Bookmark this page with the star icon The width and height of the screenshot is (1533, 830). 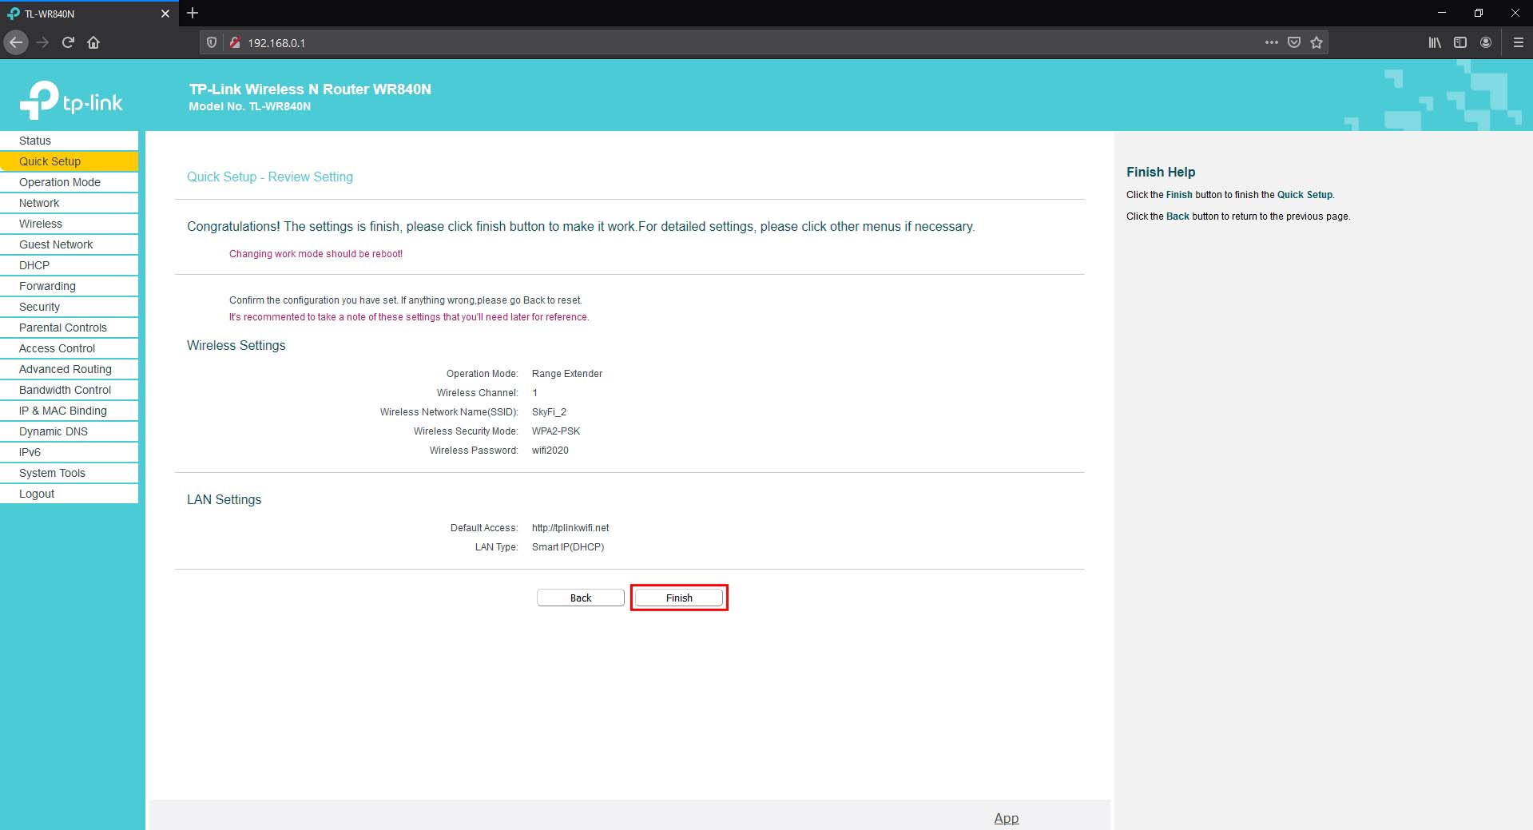click(1316, 42)
